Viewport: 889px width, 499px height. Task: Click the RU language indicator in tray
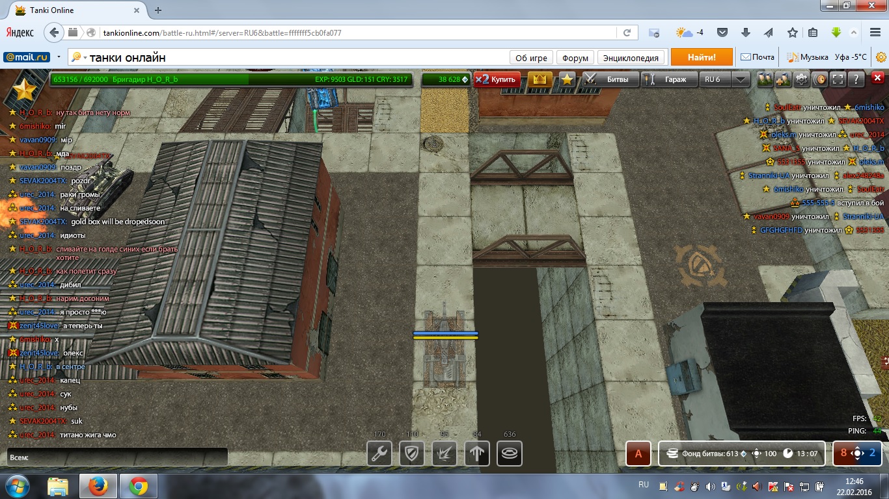point(644,485)
